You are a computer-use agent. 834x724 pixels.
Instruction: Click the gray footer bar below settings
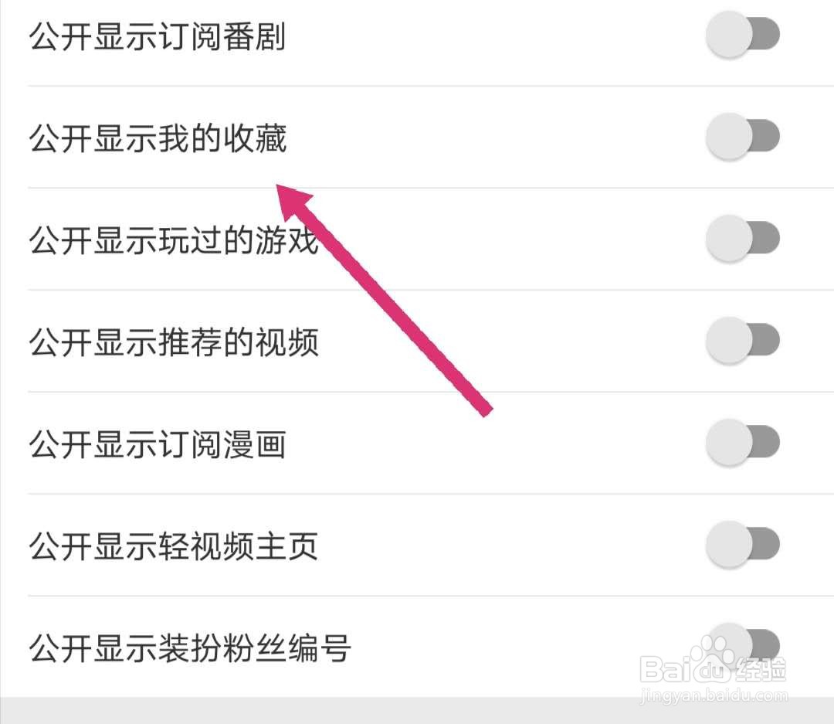click(417, 711)
